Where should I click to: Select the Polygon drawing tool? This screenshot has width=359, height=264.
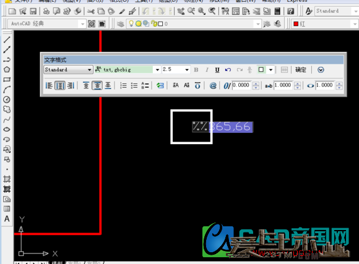tap(7, 69)
